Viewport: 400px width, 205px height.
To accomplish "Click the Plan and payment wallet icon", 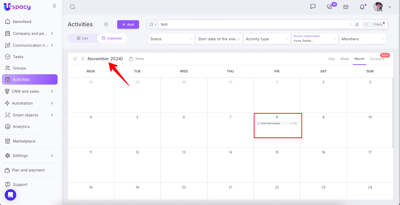I will pyautogui.click(x=7, y=170).
